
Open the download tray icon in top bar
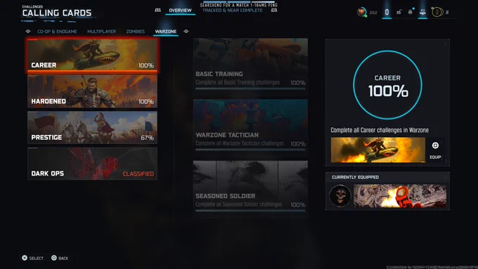pyautogui.click(x=422, y=12)
